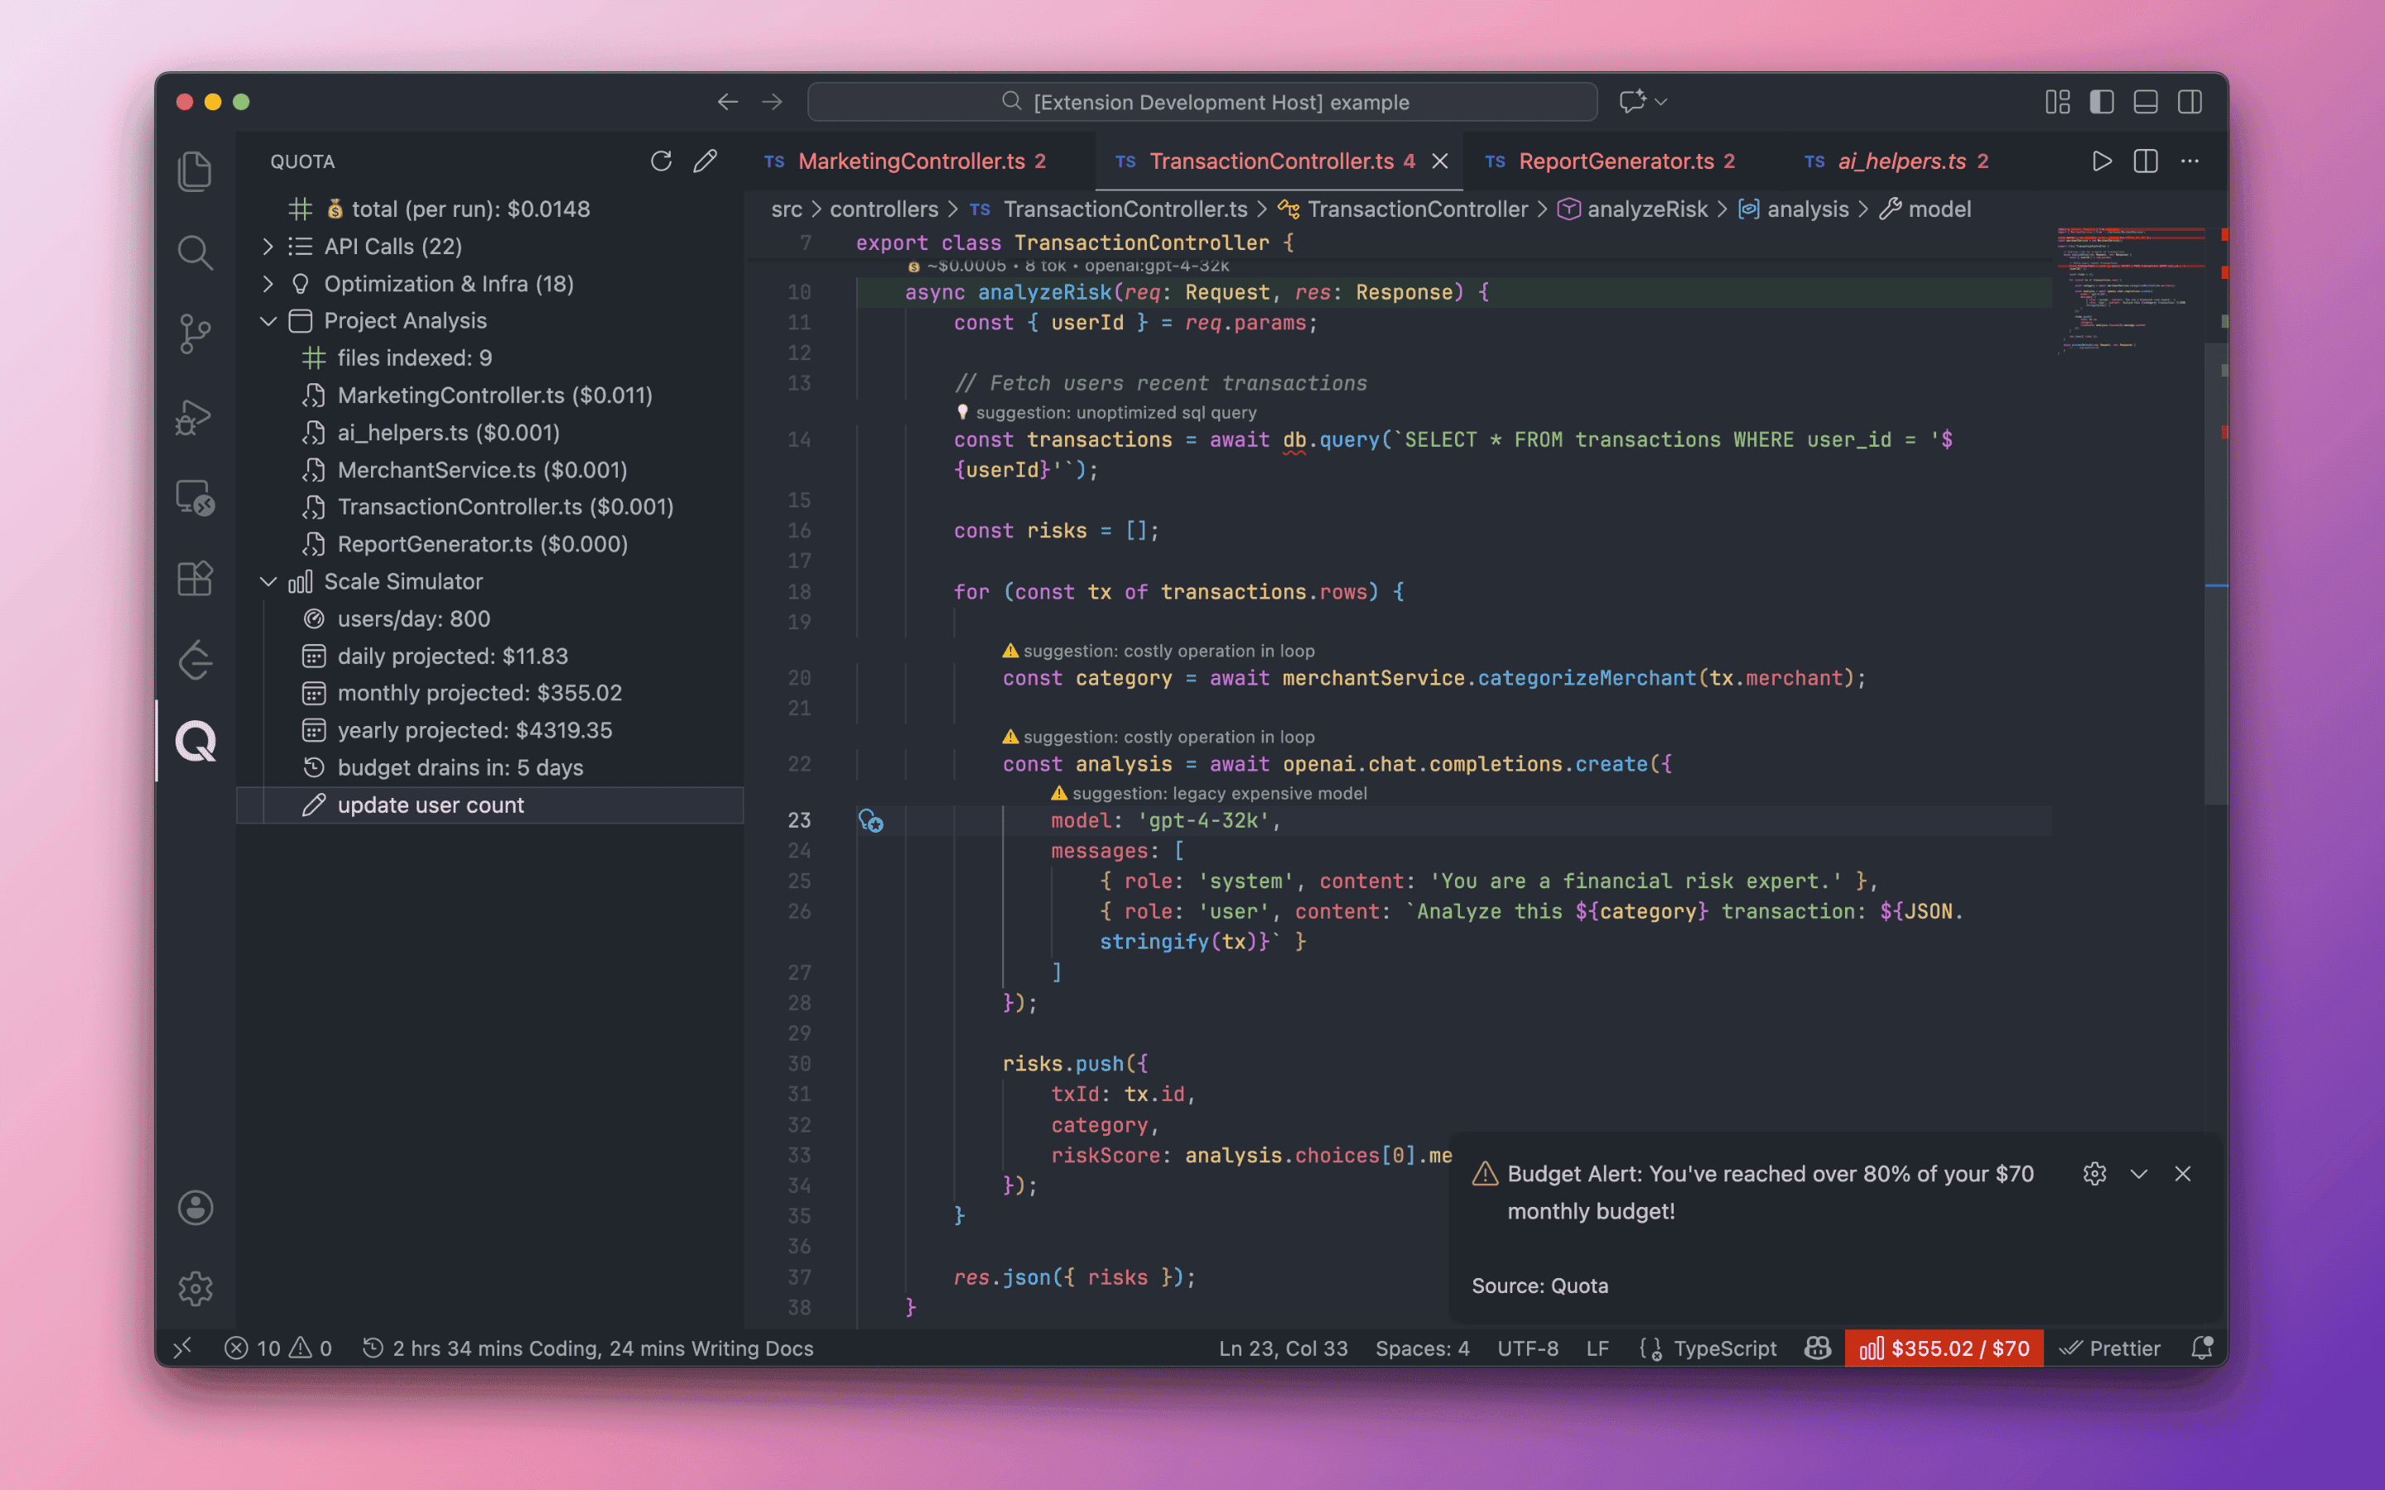Click 'UTF-8' encoding in status bar
This screenshot has height=1490, width=2385.
tap(1528, 1347)
